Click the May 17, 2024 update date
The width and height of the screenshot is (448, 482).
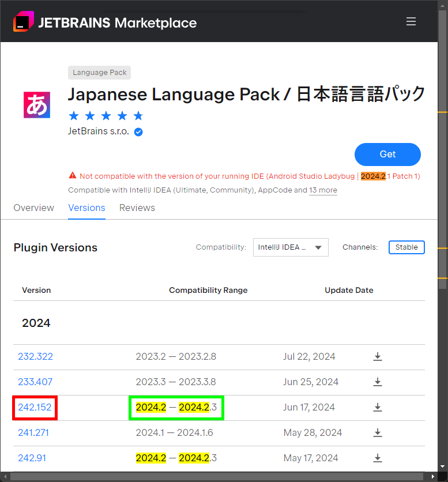311,458
